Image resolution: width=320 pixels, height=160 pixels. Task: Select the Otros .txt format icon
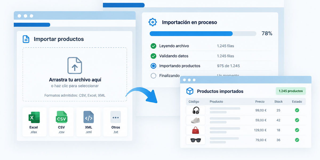(x=115, y=117)
